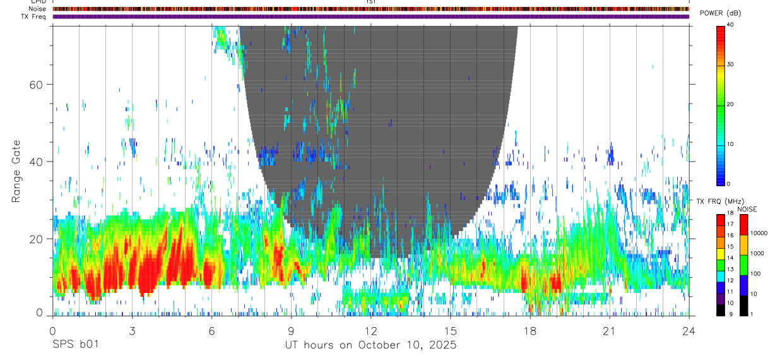Click the green segment of the NOISE legend
775x358 pixels.
(x=744, y=265)
